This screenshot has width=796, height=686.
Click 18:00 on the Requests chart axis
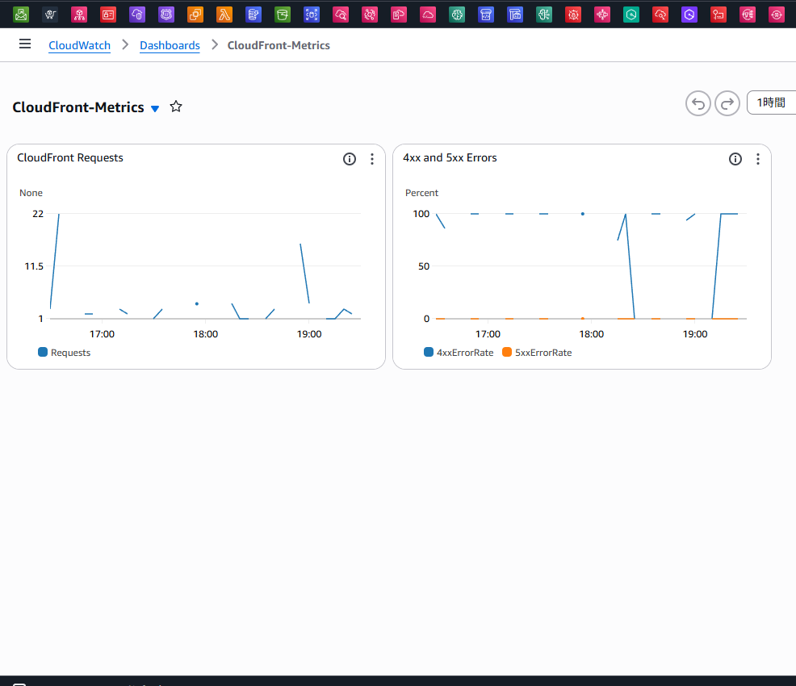click(x=206, y=334)
